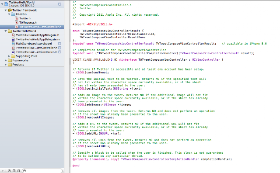Click TwitterHelloW...iewController.h source-control status badge
This screenshot has height=173, width=280.
coord(59,48)
